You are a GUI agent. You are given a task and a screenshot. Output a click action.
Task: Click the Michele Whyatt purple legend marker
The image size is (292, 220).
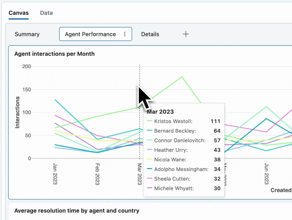coord(149,188)
